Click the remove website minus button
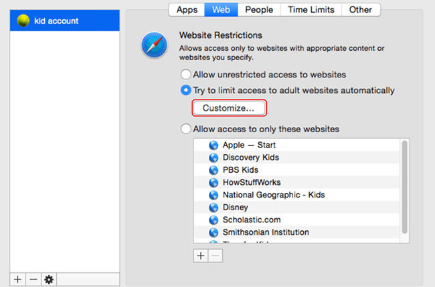The height and width of the screenshot is (287, 435). pyautogui.click(x=213, y=255)
